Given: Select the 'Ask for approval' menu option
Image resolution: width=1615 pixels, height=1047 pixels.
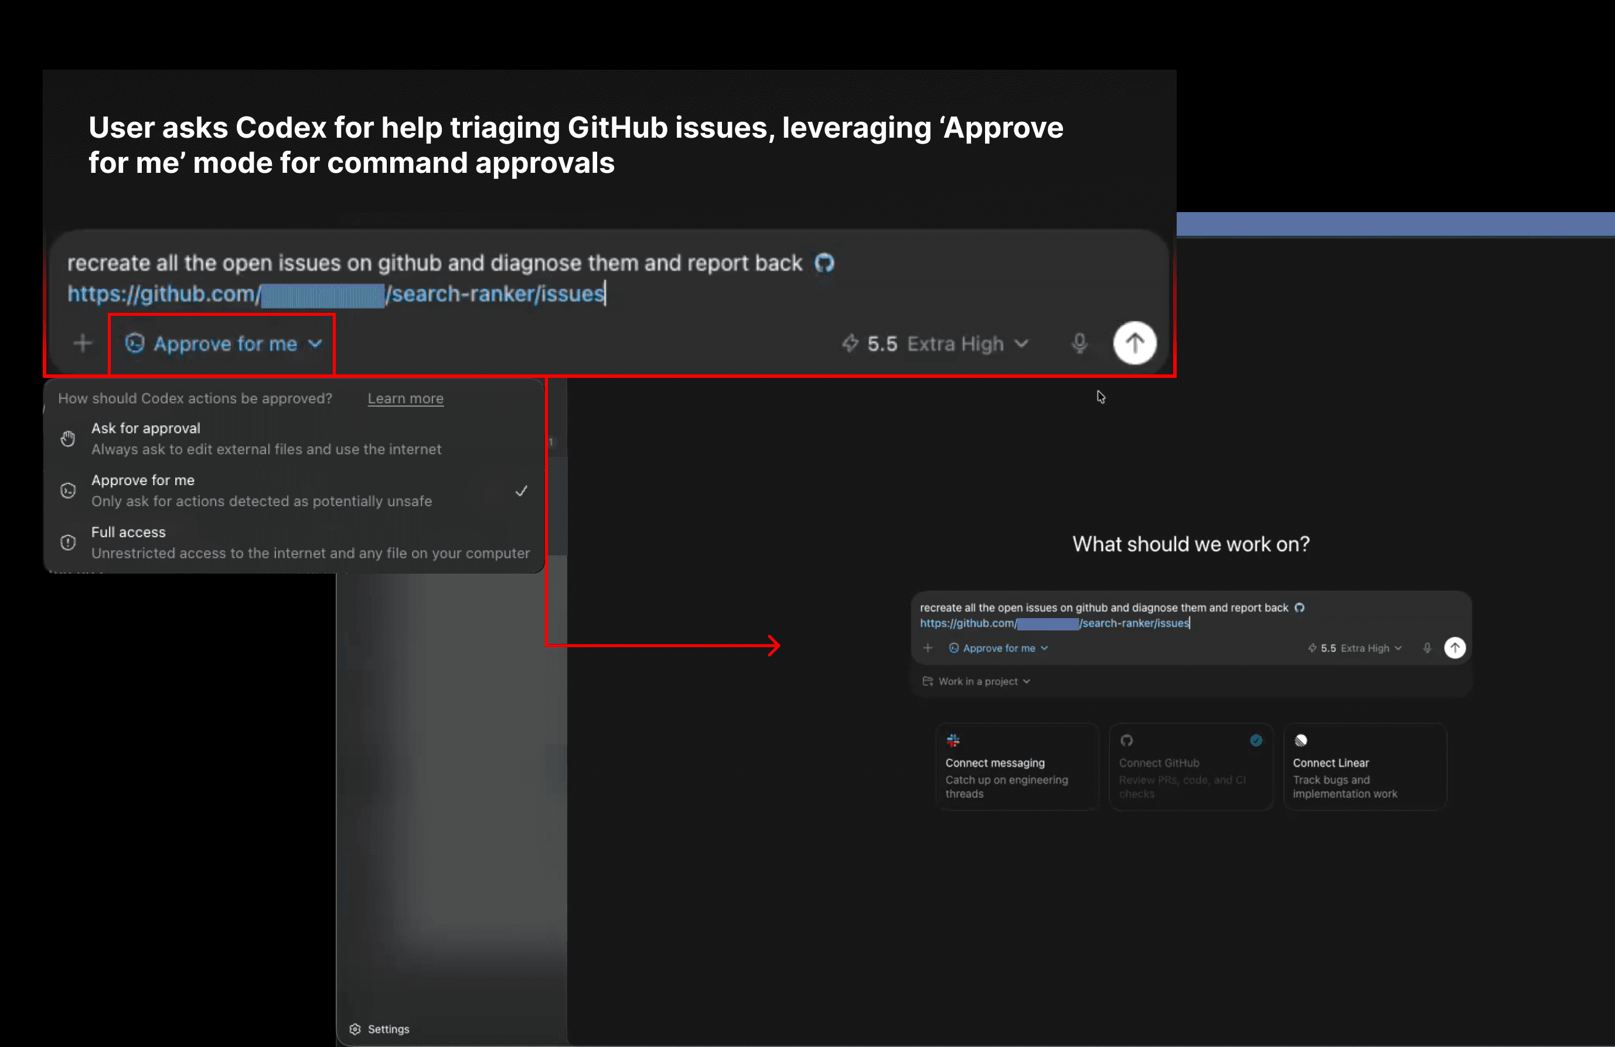Looking at the screenshot, I should tap(295, 438).
